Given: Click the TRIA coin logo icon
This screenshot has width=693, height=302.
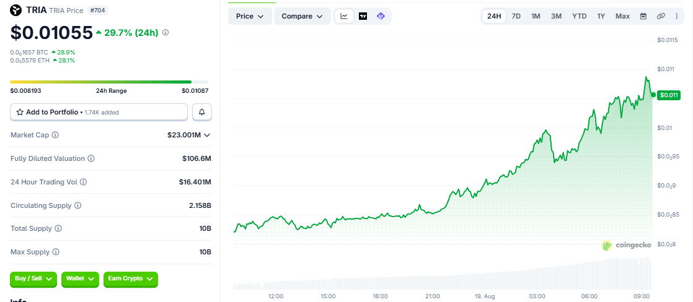Looking at the screenshot, I should pos(16,9).
